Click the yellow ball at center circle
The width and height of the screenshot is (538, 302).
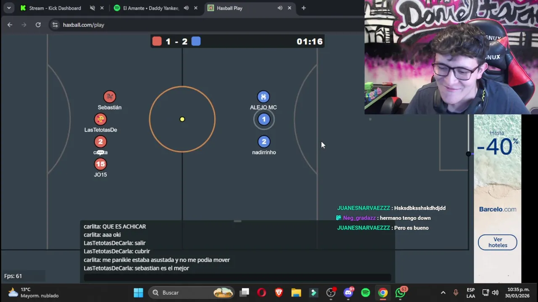(x=182, y=119)
